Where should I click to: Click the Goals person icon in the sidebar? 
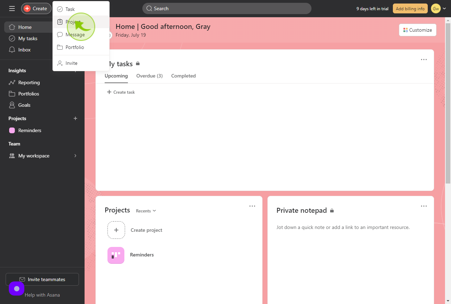pyautogui.click(x=12, y=105)
